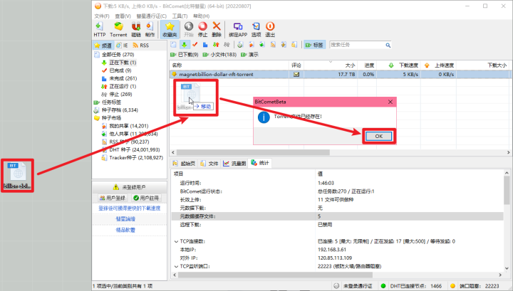Viewport: 513px width, 291px height.
Task: Click the magnet link (磁链) toolbar icon
Action: tap(136, 29)
